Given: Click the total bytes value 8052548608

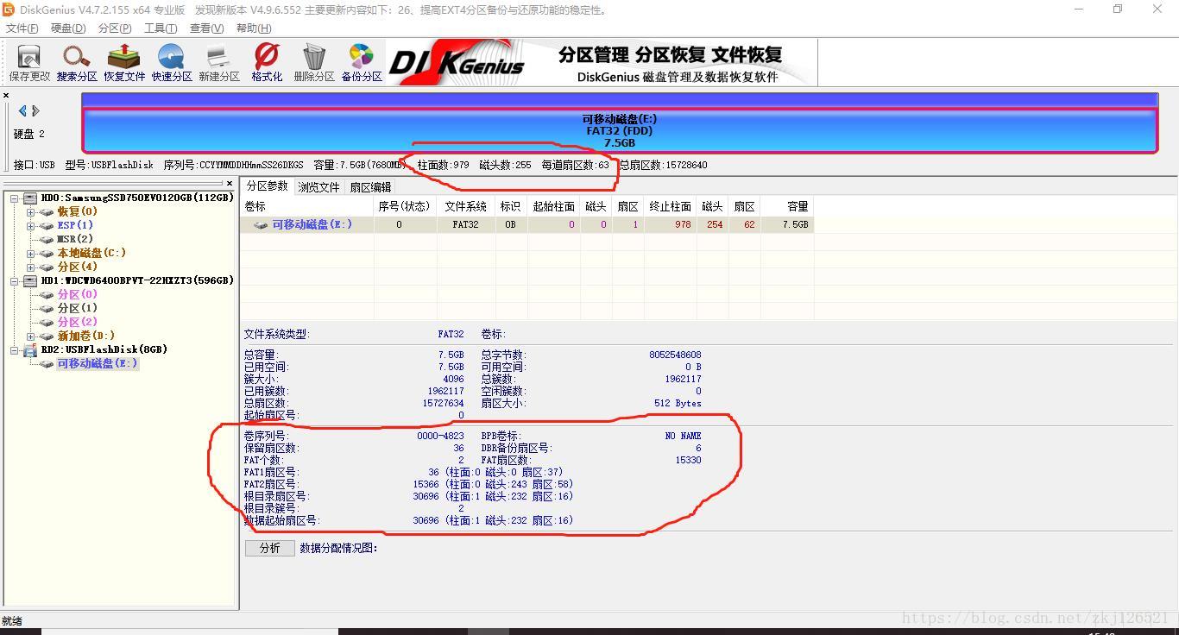Looking at the screenshot, I should [x=675, y=355].
